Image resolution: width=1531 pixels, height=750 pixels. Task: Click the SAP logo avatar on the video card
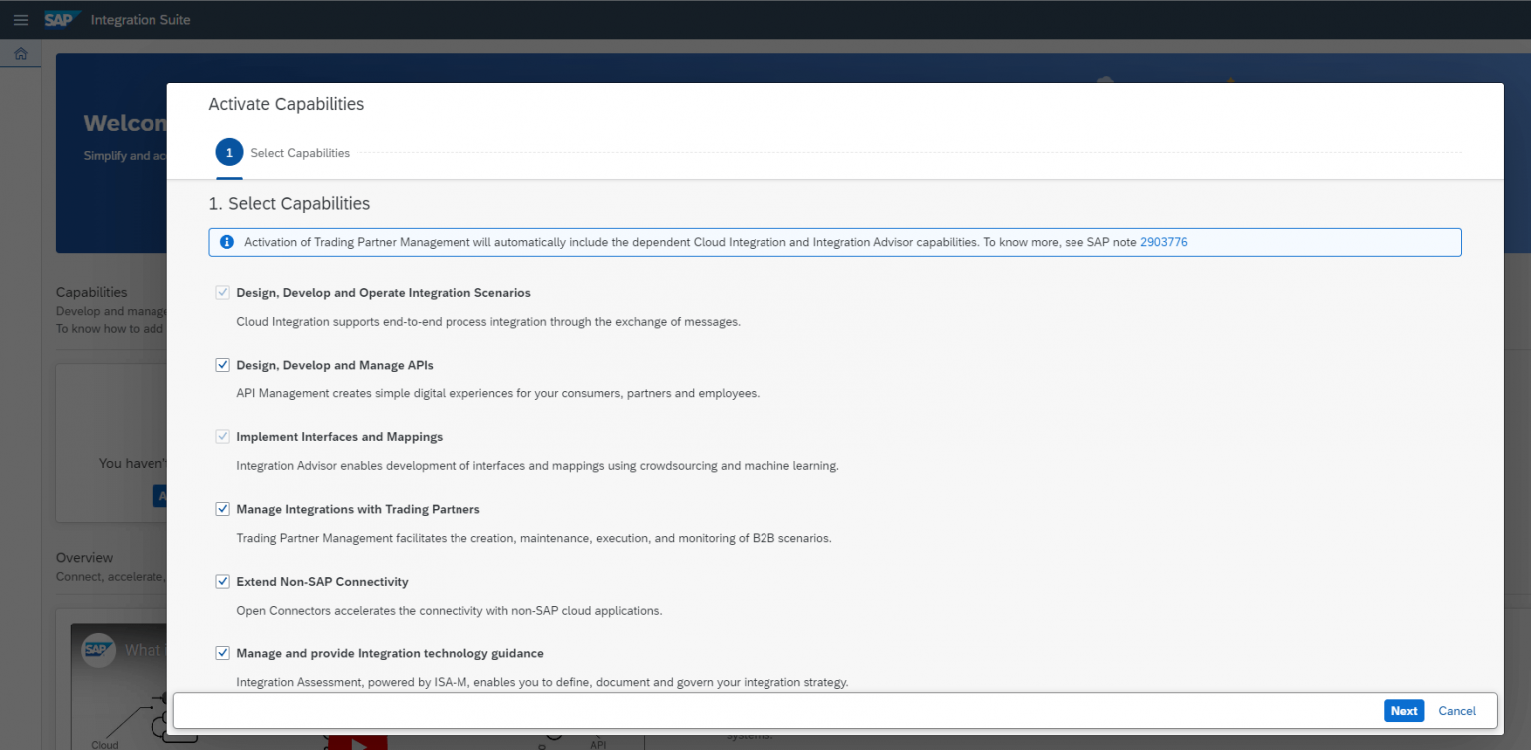tap(98, 649)
